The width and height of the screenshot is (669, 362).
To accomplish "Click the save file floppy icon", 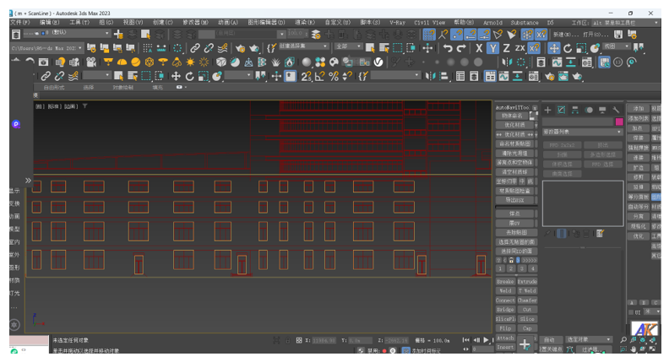I will (x=618, y=35).
